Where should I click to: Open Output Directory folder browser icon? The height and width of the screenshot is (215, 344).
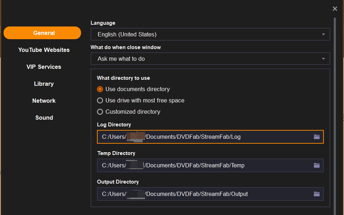tap(316, 194)
